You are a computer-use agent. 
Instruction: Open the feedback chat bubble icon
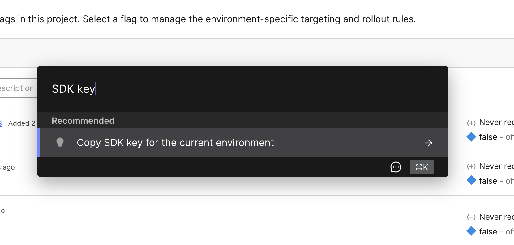click(396, 167)
